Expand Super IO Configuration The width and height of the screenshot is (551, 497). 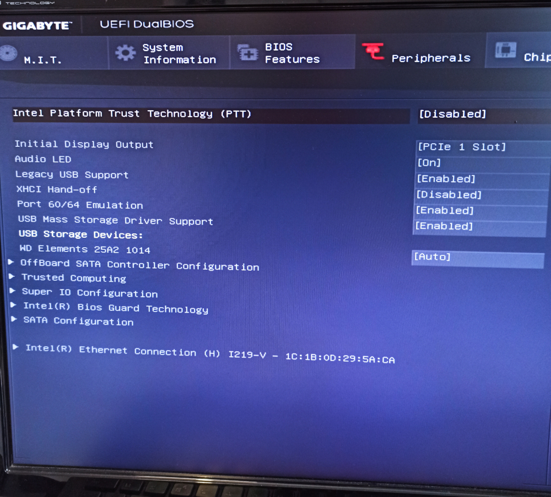click(89, 293)
